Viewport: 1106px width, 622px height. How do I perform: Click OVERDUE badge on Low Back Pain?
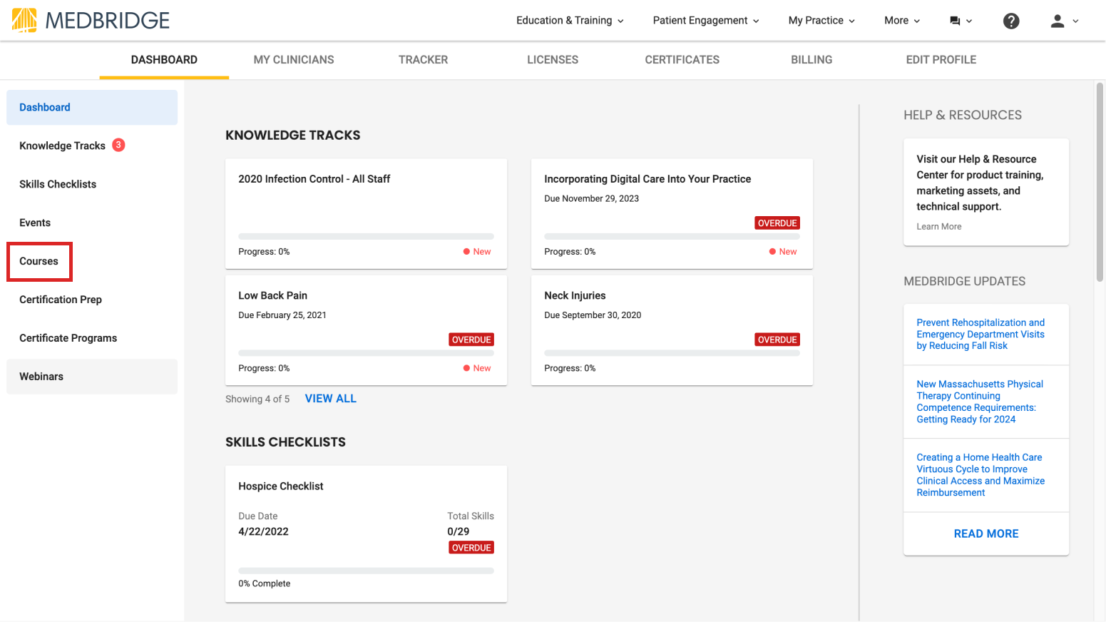[471, 340]
